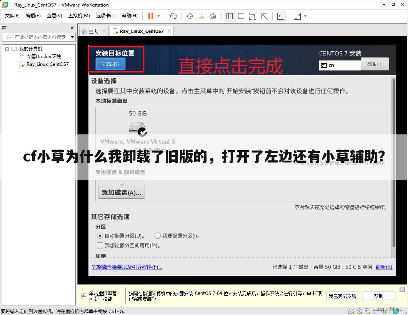This screenshot has height=315, width=408.
Task: Click the cn keyboard layout indicator
Action: click(340, 65)
